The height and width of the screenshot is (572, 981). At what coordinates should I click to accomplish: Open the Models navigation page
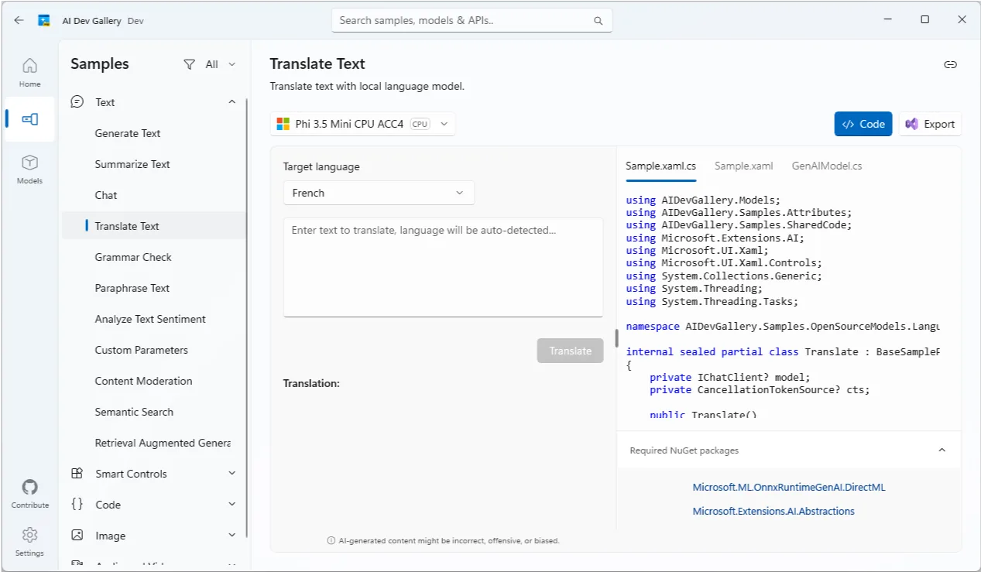[x=29, y=169]
